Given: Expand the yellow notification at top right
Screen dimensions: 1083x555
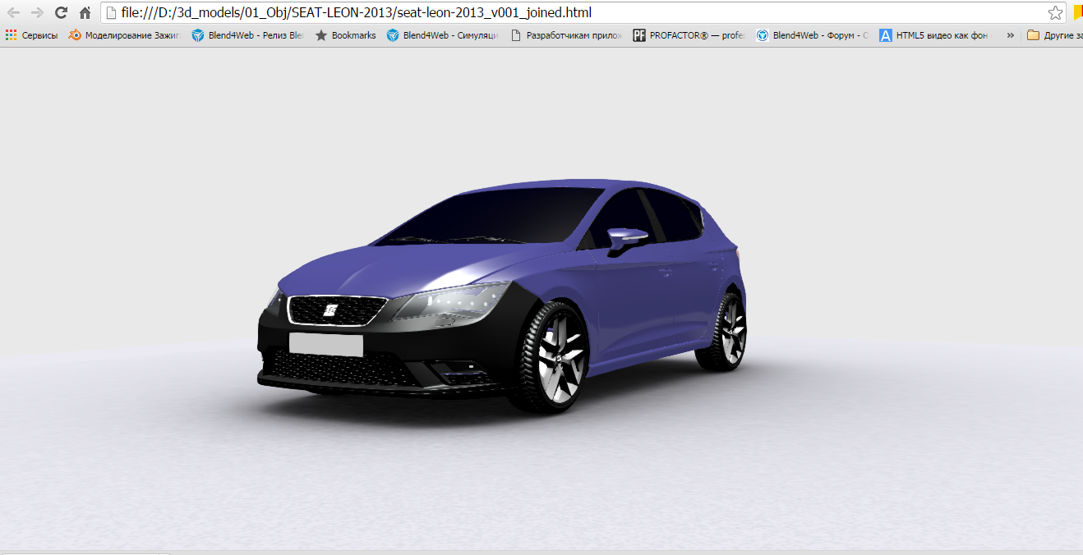Looking at the screenshot, I should pos(1077,12).
